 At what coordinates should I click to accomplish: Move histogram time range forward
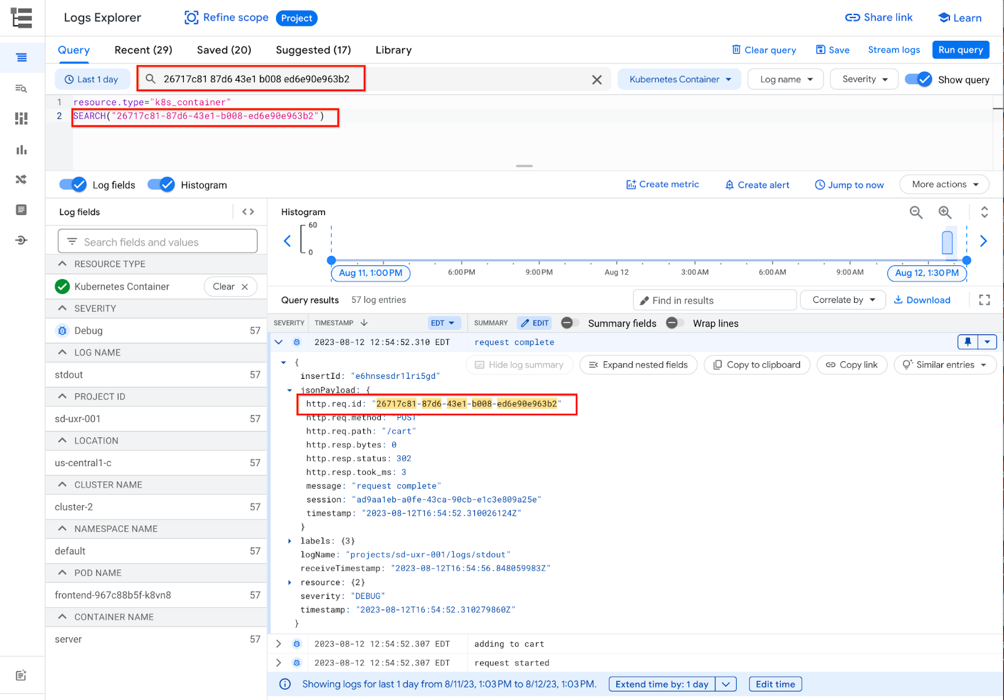point(983,241)
